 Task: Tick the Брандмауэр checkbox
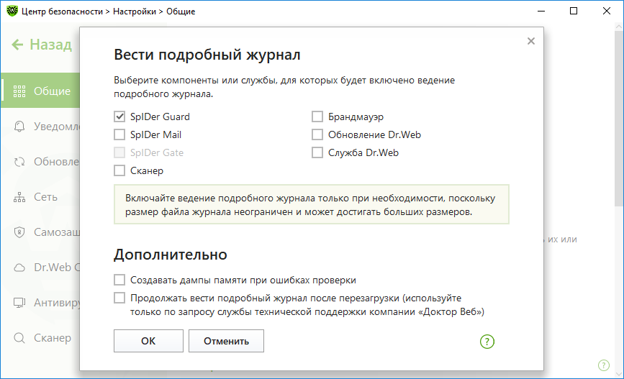tap(317, 117)
